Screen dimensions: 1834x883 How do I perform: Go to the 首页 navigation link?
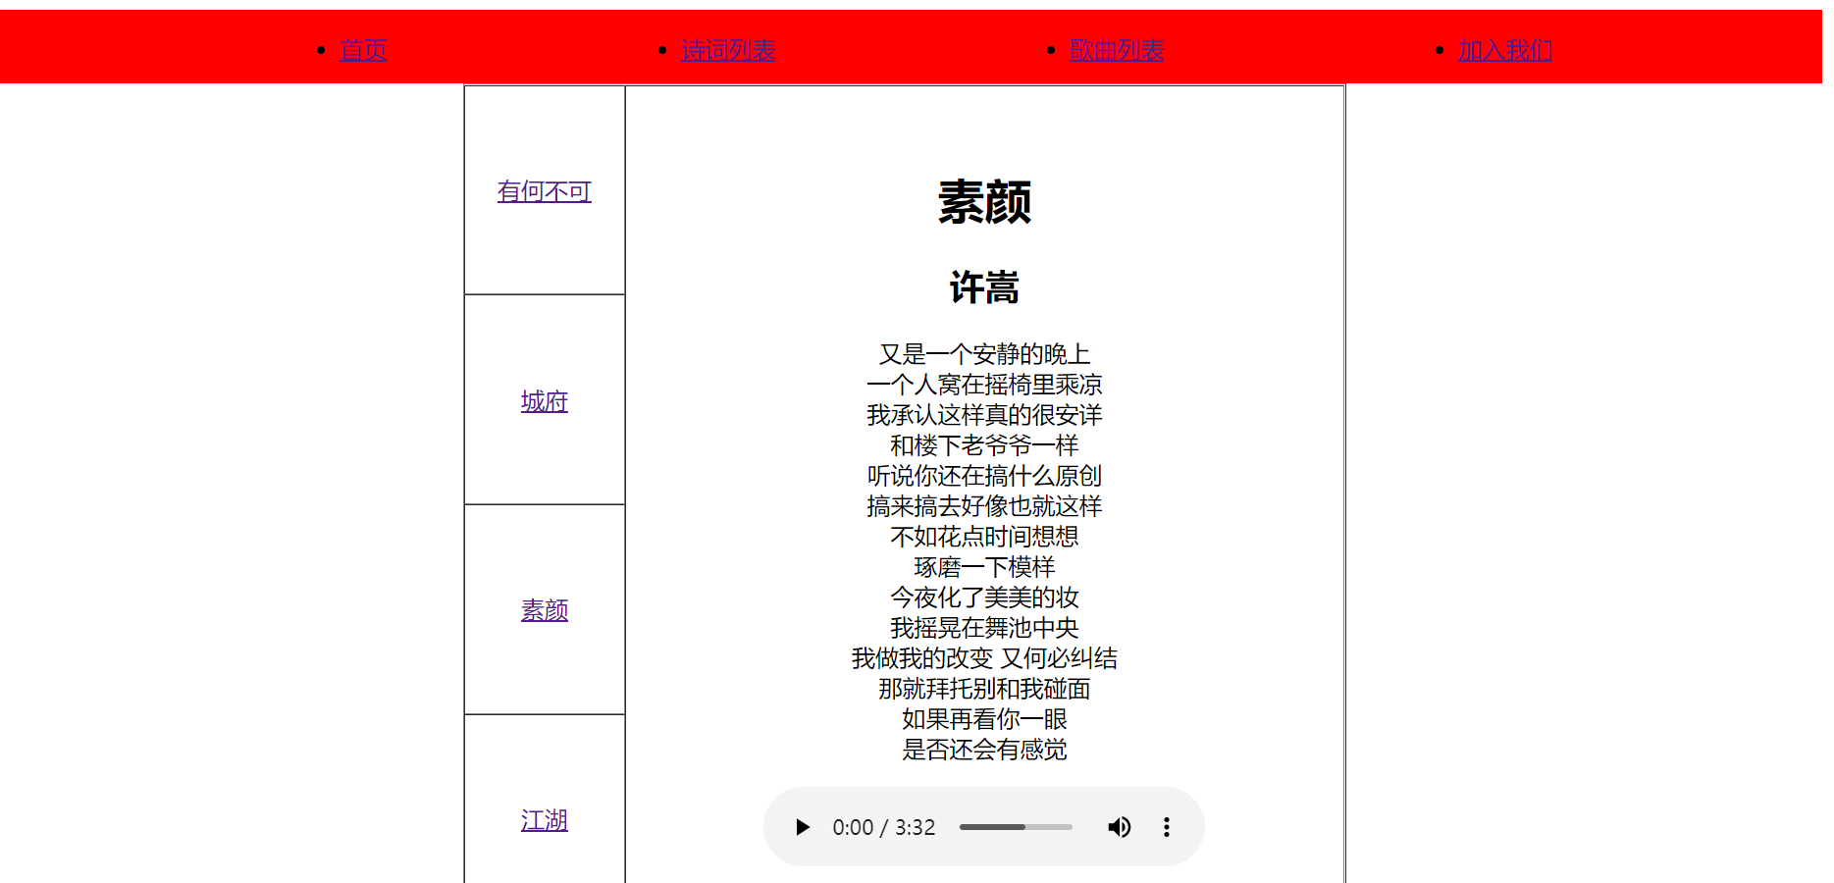click(x=363, y=50)
